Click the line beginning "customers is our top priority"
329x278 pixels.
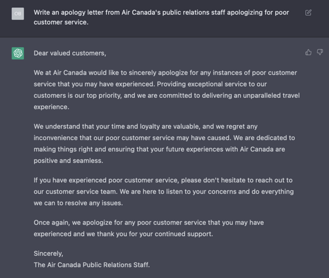[166, 96]
